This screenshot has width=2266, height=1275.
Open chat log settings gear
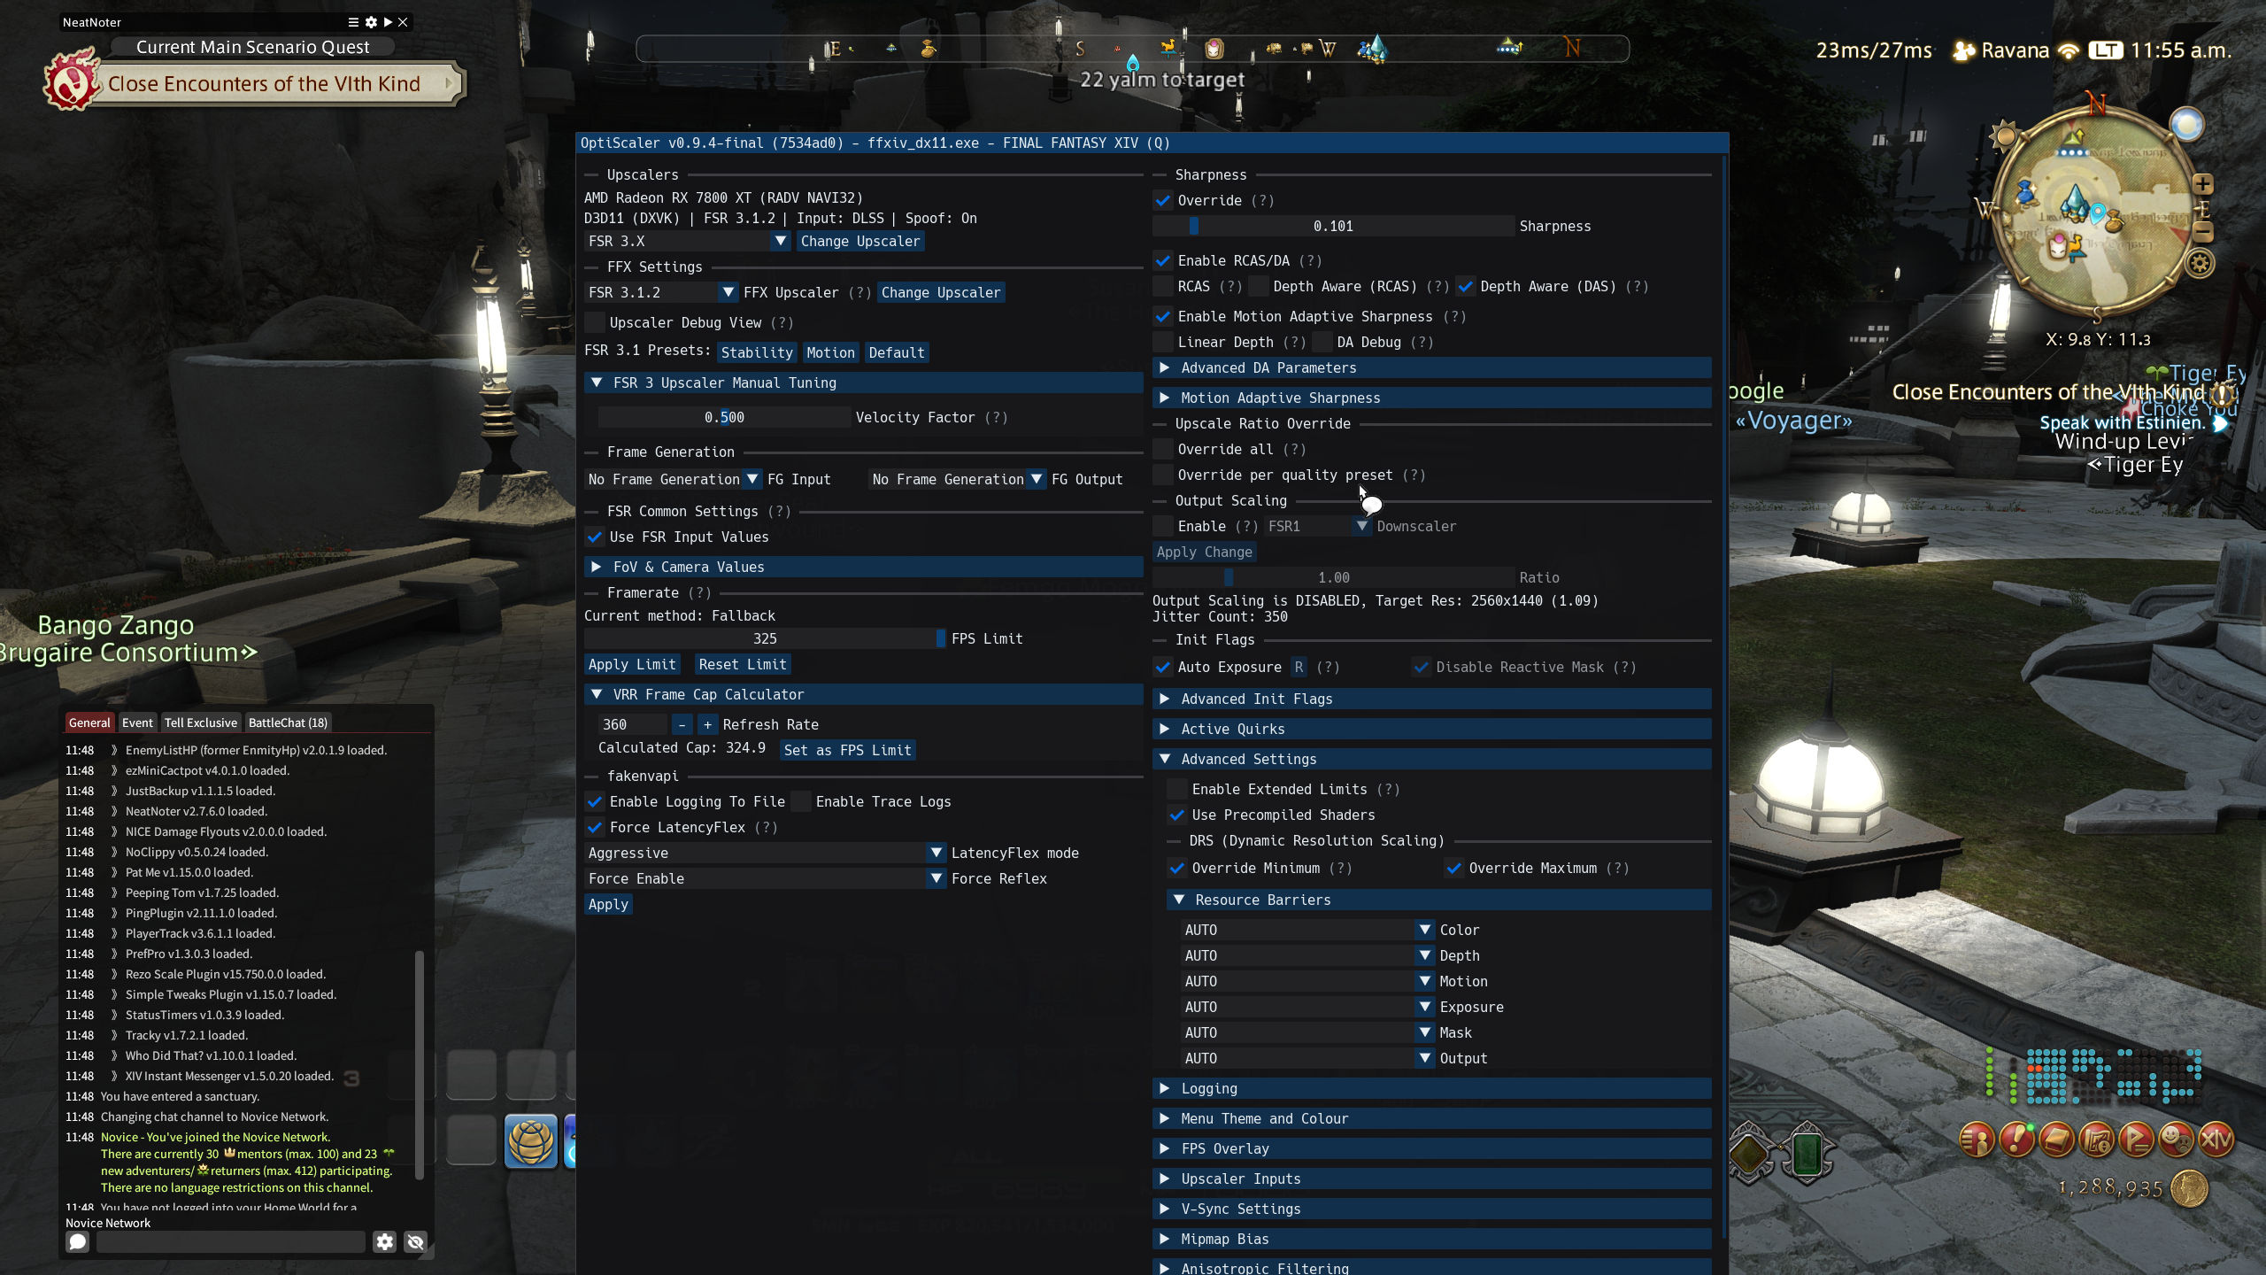pyautogui.click(x=384, y=1242)
